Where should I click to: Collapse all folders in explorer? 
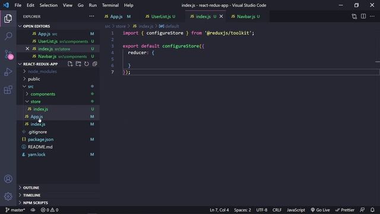coord(94,64)
